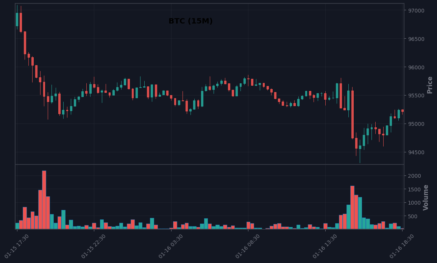The image size is (437, 263).
Task: Select the 95000 price axis label
Action: (416, 124)
